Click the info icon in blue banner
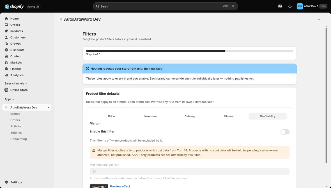The image size is (331, 188). pyautogui.click(x=88, y=68)
